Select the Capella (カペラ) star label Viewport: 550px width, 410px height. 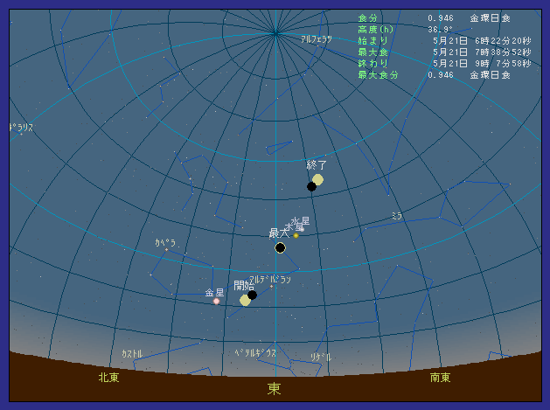165,242
